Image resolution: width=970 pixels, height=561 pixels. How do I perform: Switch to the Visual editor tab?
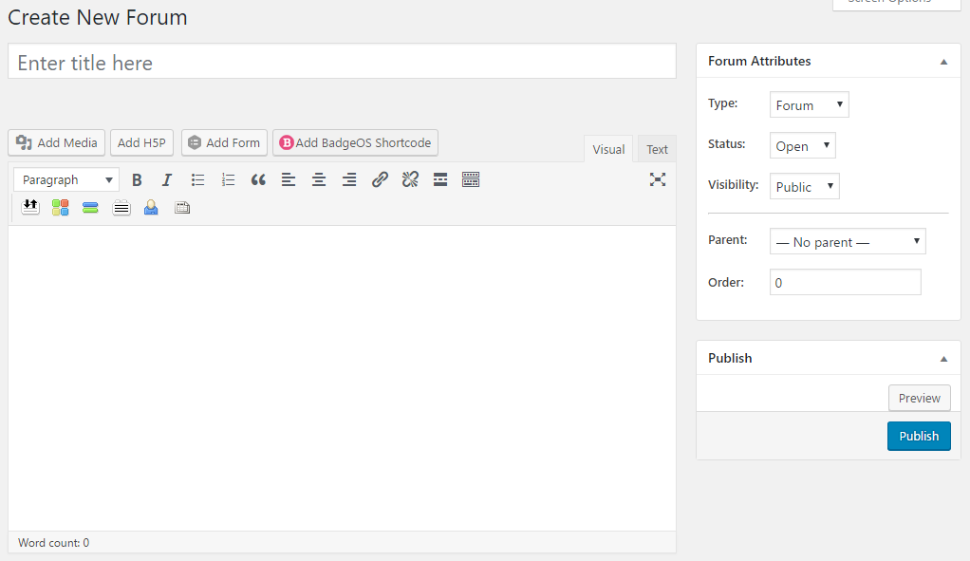point(608,149)
